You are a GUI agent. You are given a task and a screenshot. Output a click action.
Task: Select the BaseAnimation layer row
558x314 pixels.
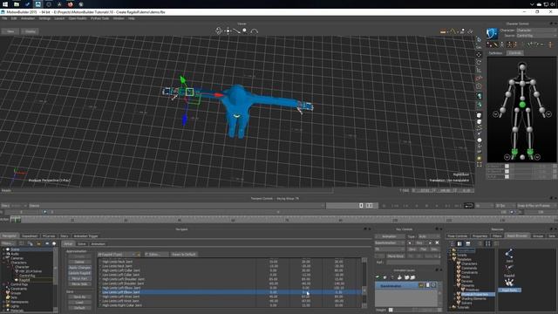[406, 285]
